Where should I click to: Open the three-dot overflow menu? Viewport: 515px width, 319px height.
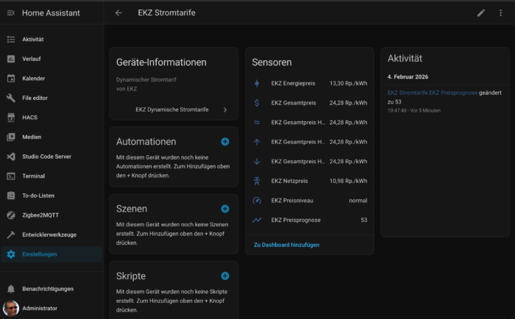[502, 12]
